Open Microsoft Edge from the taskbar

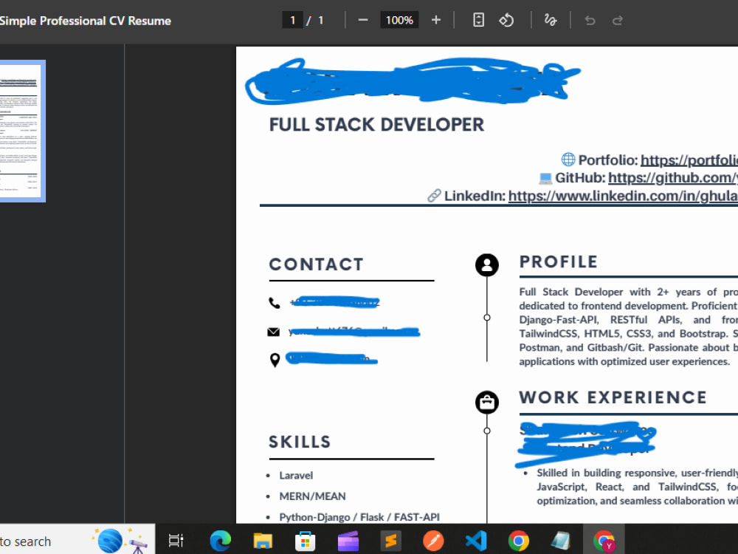click(220, 541)
